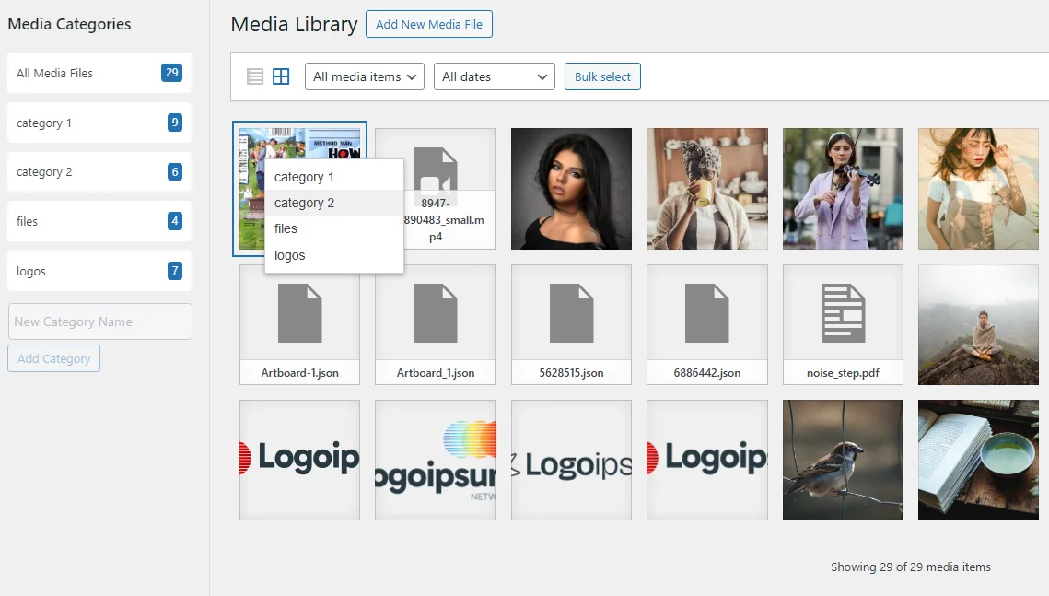
Task: Select the 6886442.json file icon
Action: point(706,314)
